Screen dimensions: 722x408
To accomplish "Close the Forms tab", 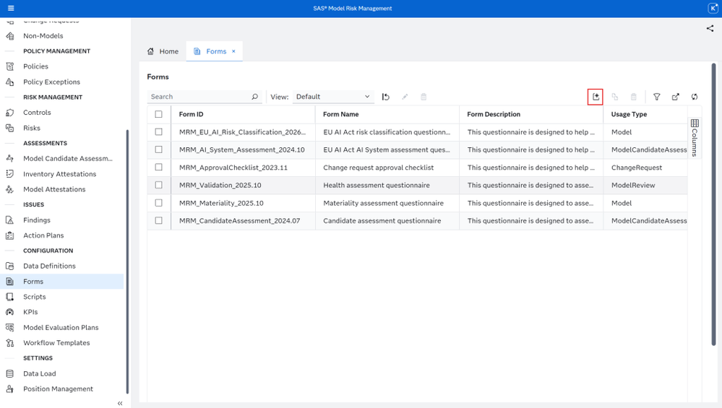I will (x=233, y=51).
